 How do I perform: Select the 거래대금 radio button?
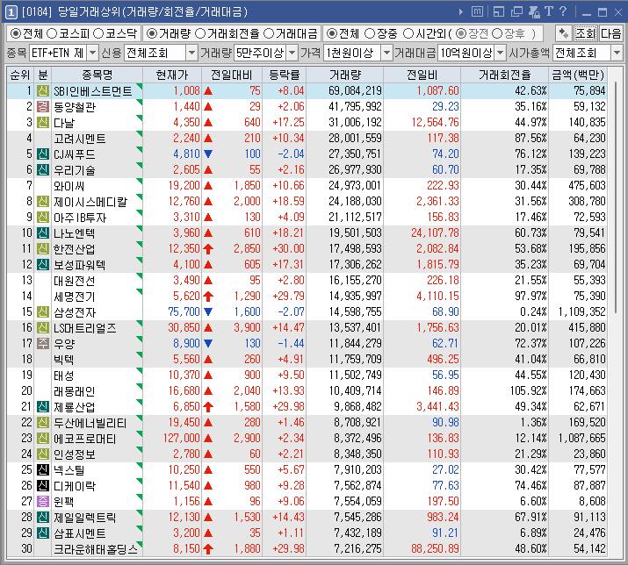tap(269, 33)
